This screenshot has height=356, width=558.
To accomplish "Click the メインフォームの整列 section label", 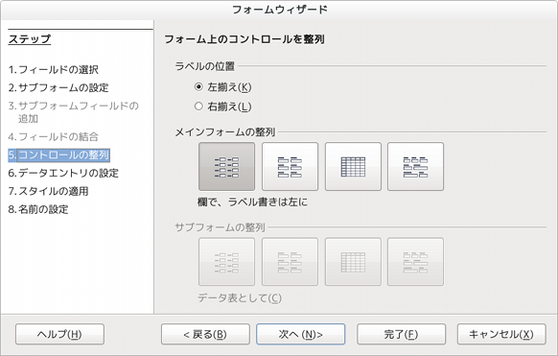I will 225,132.
